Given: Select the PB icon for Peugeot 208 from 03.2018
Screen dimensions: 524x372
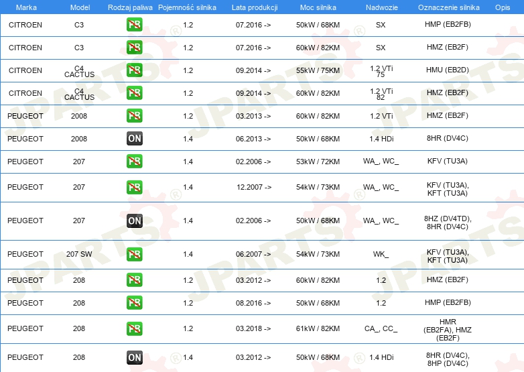Looking at the screenshot, I should pyautogui.click(x=134, y=328).
